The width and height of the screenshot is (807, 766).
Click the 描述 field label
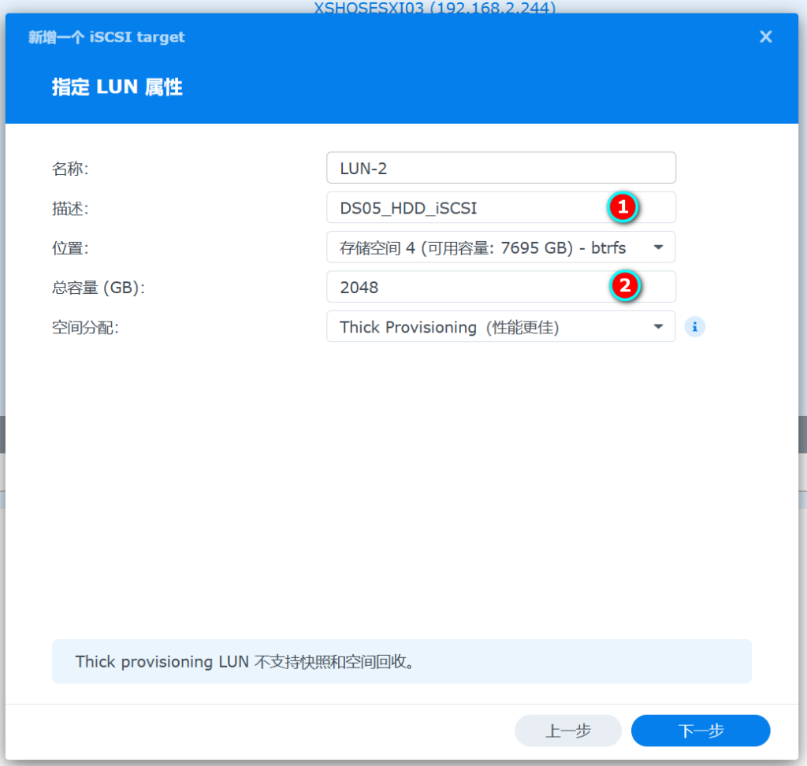click(x=70, y=208)
